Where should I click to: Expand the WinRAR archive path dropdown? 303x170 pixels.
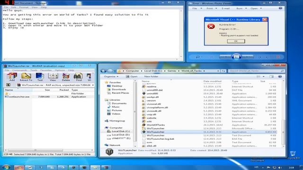point(93,85)
